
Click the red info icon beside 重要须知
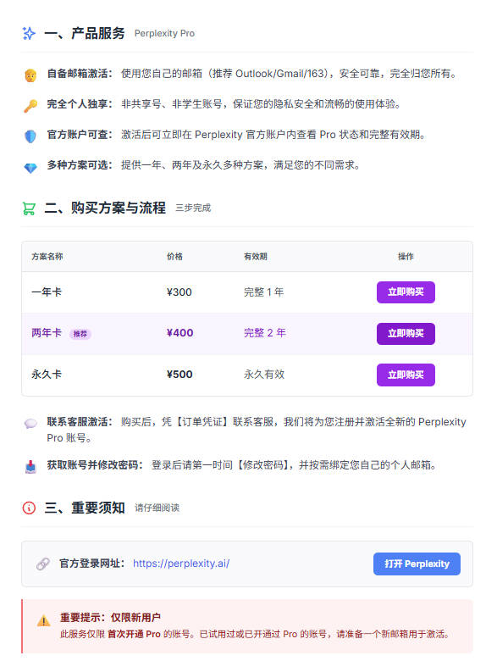(29, 508)
